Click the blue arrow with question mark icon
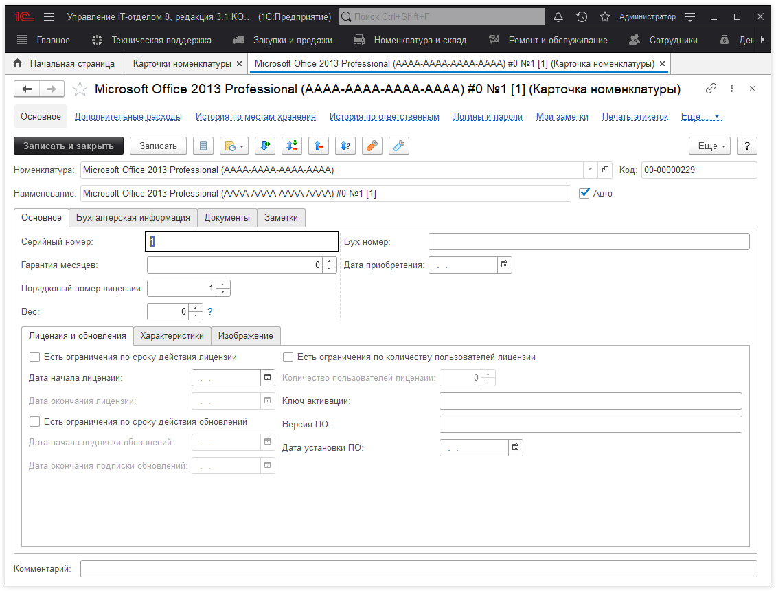The height and width of the screenshot is (591, 776). tap(345, 146)
